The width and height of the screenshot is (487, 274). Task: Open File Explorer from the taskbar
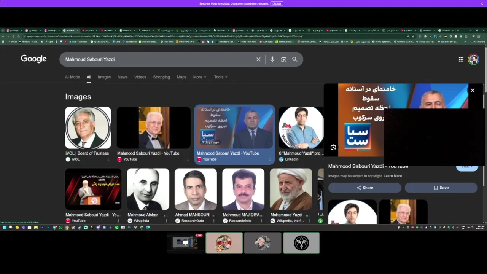[x=36, y=228]
